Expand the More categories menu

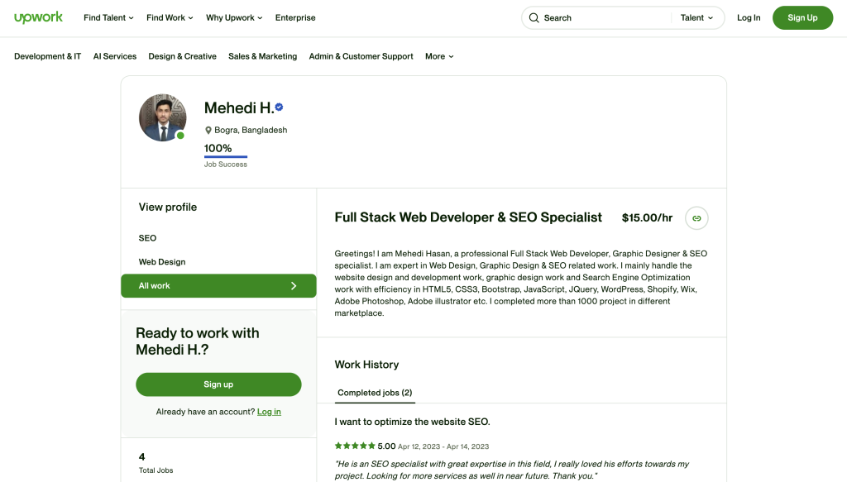[x=439, y=56]
